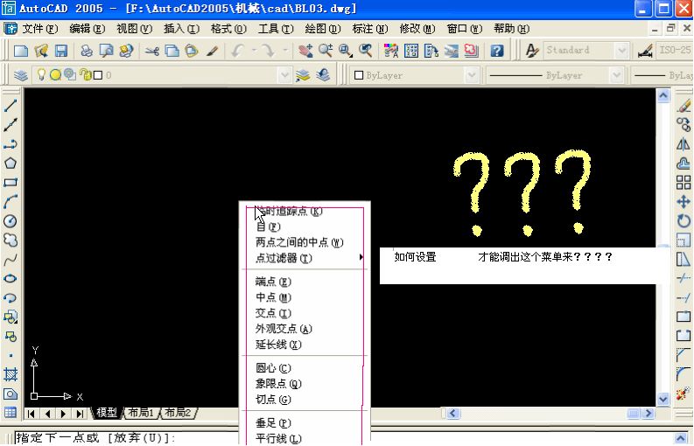Click the Save disk icon
Screen dimensions: 694x446
[60, 51]
